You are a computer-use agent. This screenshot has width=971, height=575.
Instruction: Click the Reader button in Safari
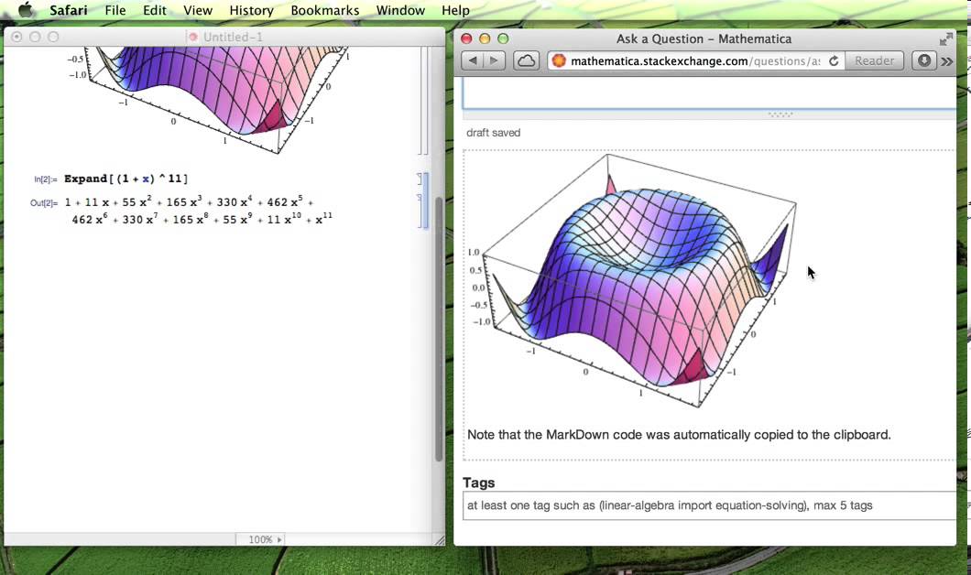[x=874, y=60]
